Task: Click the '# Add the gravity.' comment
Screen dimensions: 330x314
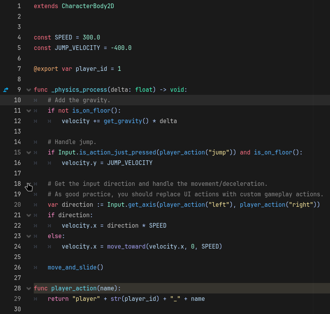Action: click(79, 100)
